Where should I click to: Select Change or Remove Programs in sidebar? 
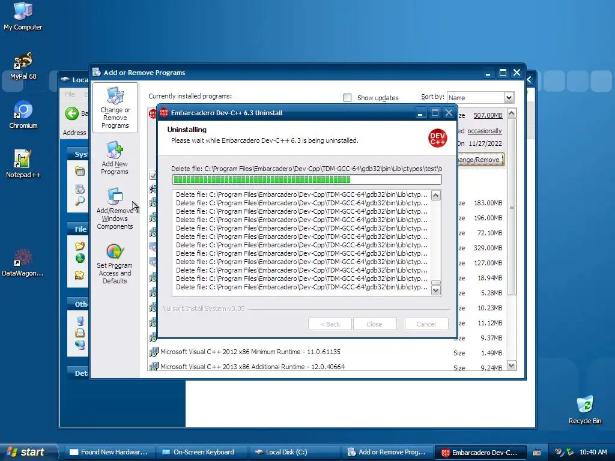[x=115, y=108]
